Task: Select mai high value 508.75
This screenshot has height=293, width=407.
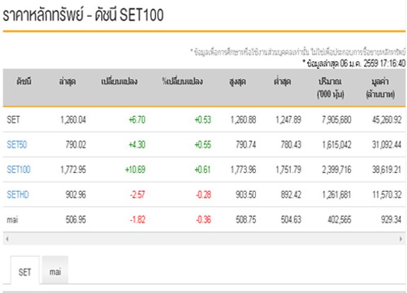Action: pyautogui.click(x=246, y=220)
